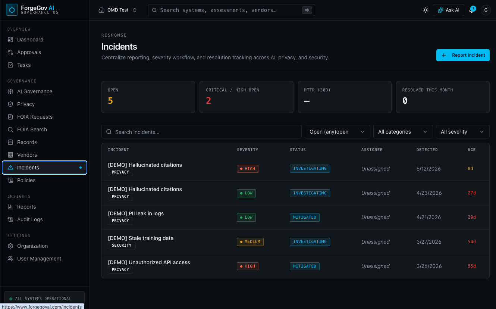Click the Status column header

[x=298, y=150]
